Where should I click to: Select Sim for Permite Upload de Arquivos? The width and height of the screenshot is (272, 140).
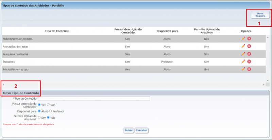pos(39,118)
